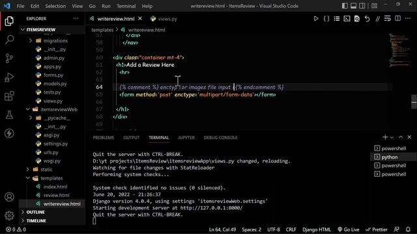The height and width of the screenshot is (234, 417).
Task: Open Customize Layout button in title bar
Action: [374, 6]
